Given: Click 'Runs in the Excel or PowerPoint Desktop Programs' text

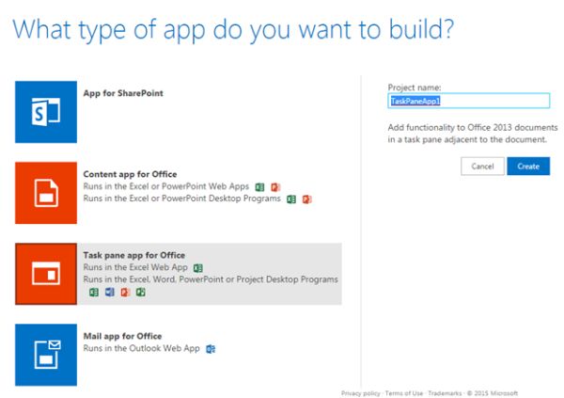Looking at the screenshot, I should click(x=182, y=199).
